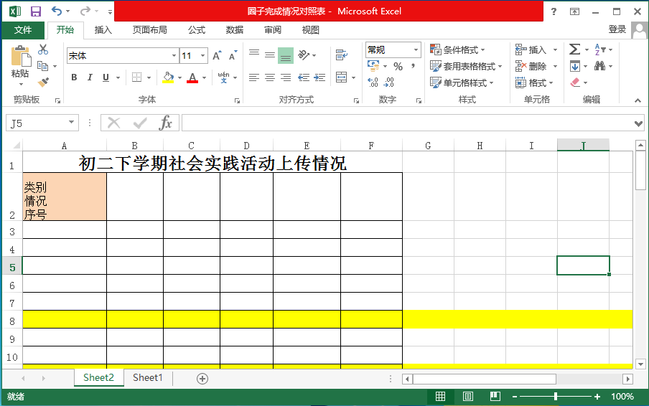Image resolution: width=649 pixels, height=406 pixels.
Task: Click AutoSum sigma icon
Action: (x=574, y=49)
